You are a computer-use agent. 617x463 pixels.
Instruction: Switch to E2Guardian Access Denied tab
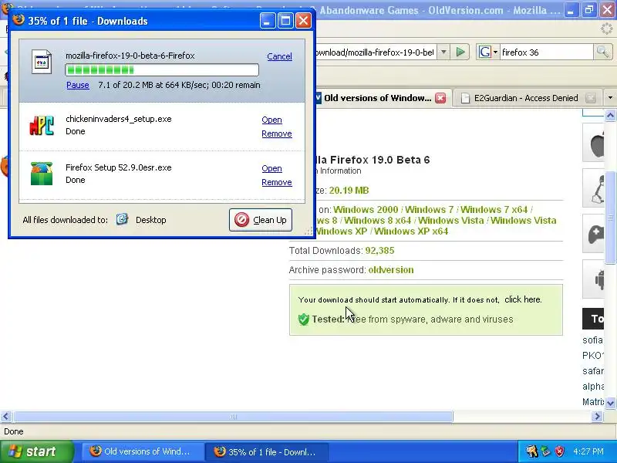pos(526,98)
